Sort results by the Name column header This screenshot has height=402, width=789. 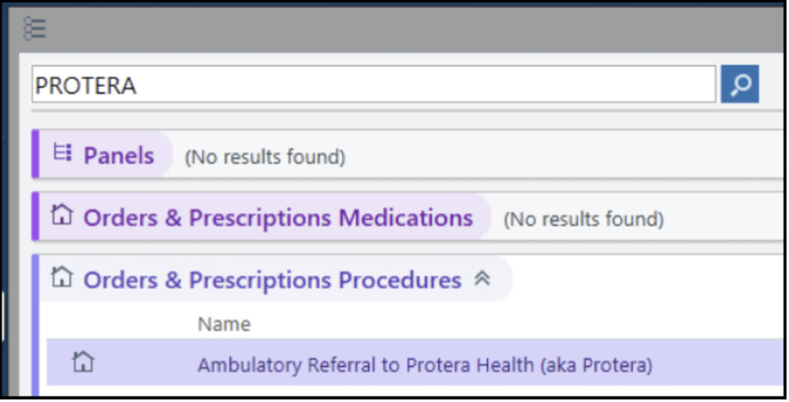click(x=223, y=323)
